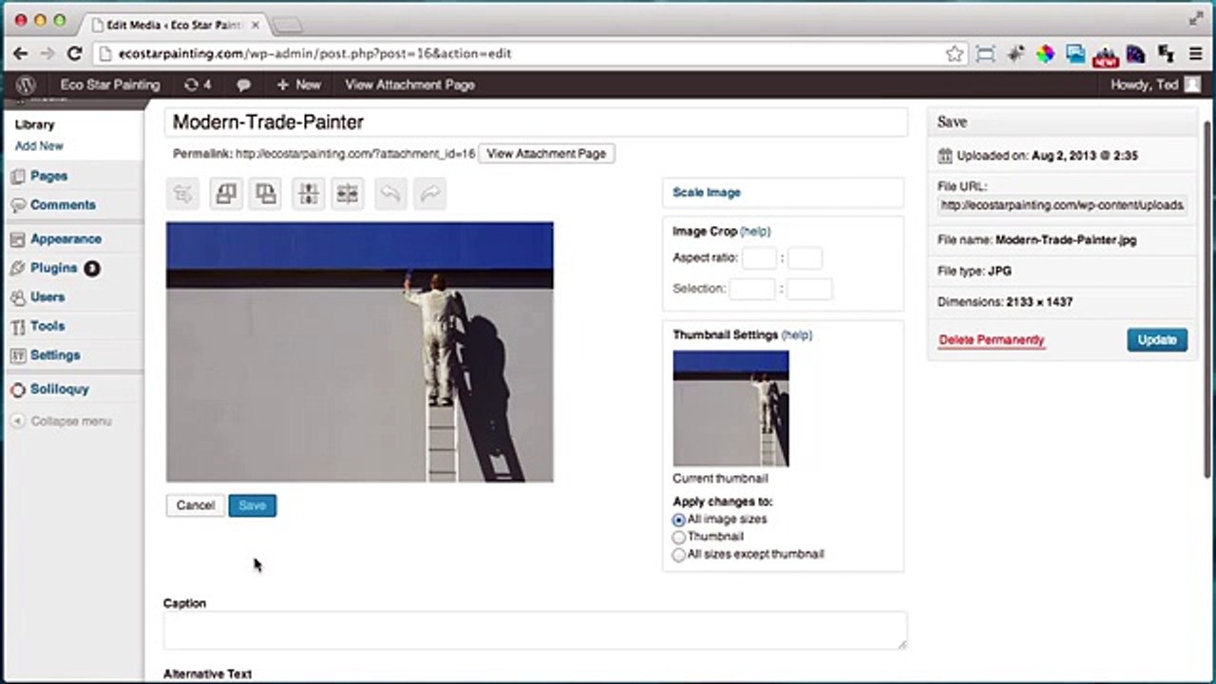Click the Caption text area
The width and height of the screenshot is (1216, 684).
(x=536, y=631)
